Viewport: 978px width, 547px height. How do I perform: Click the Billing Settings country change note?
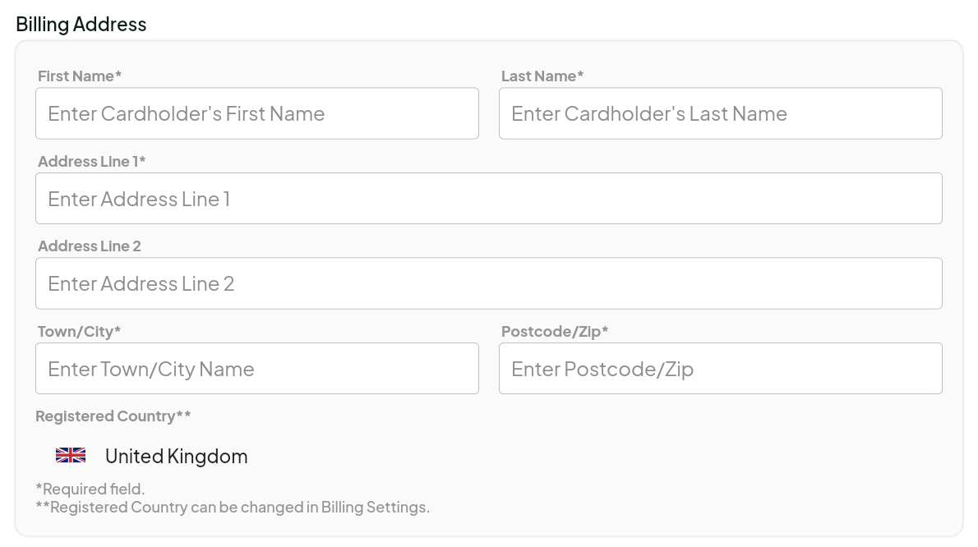pos(233,507)
